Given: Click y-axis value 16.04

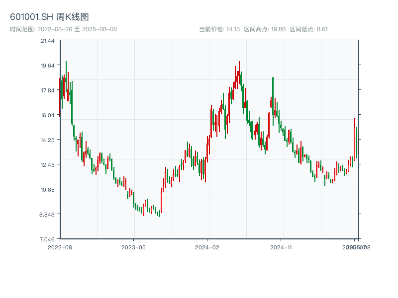Looking at the screenshot, I should [x=47, y=115].
